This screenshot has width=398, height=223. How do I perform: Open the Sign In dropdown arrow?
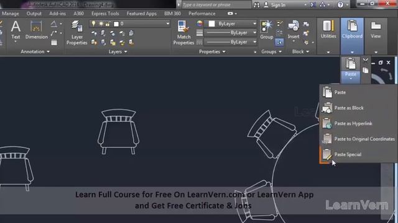tap(305, 5)
